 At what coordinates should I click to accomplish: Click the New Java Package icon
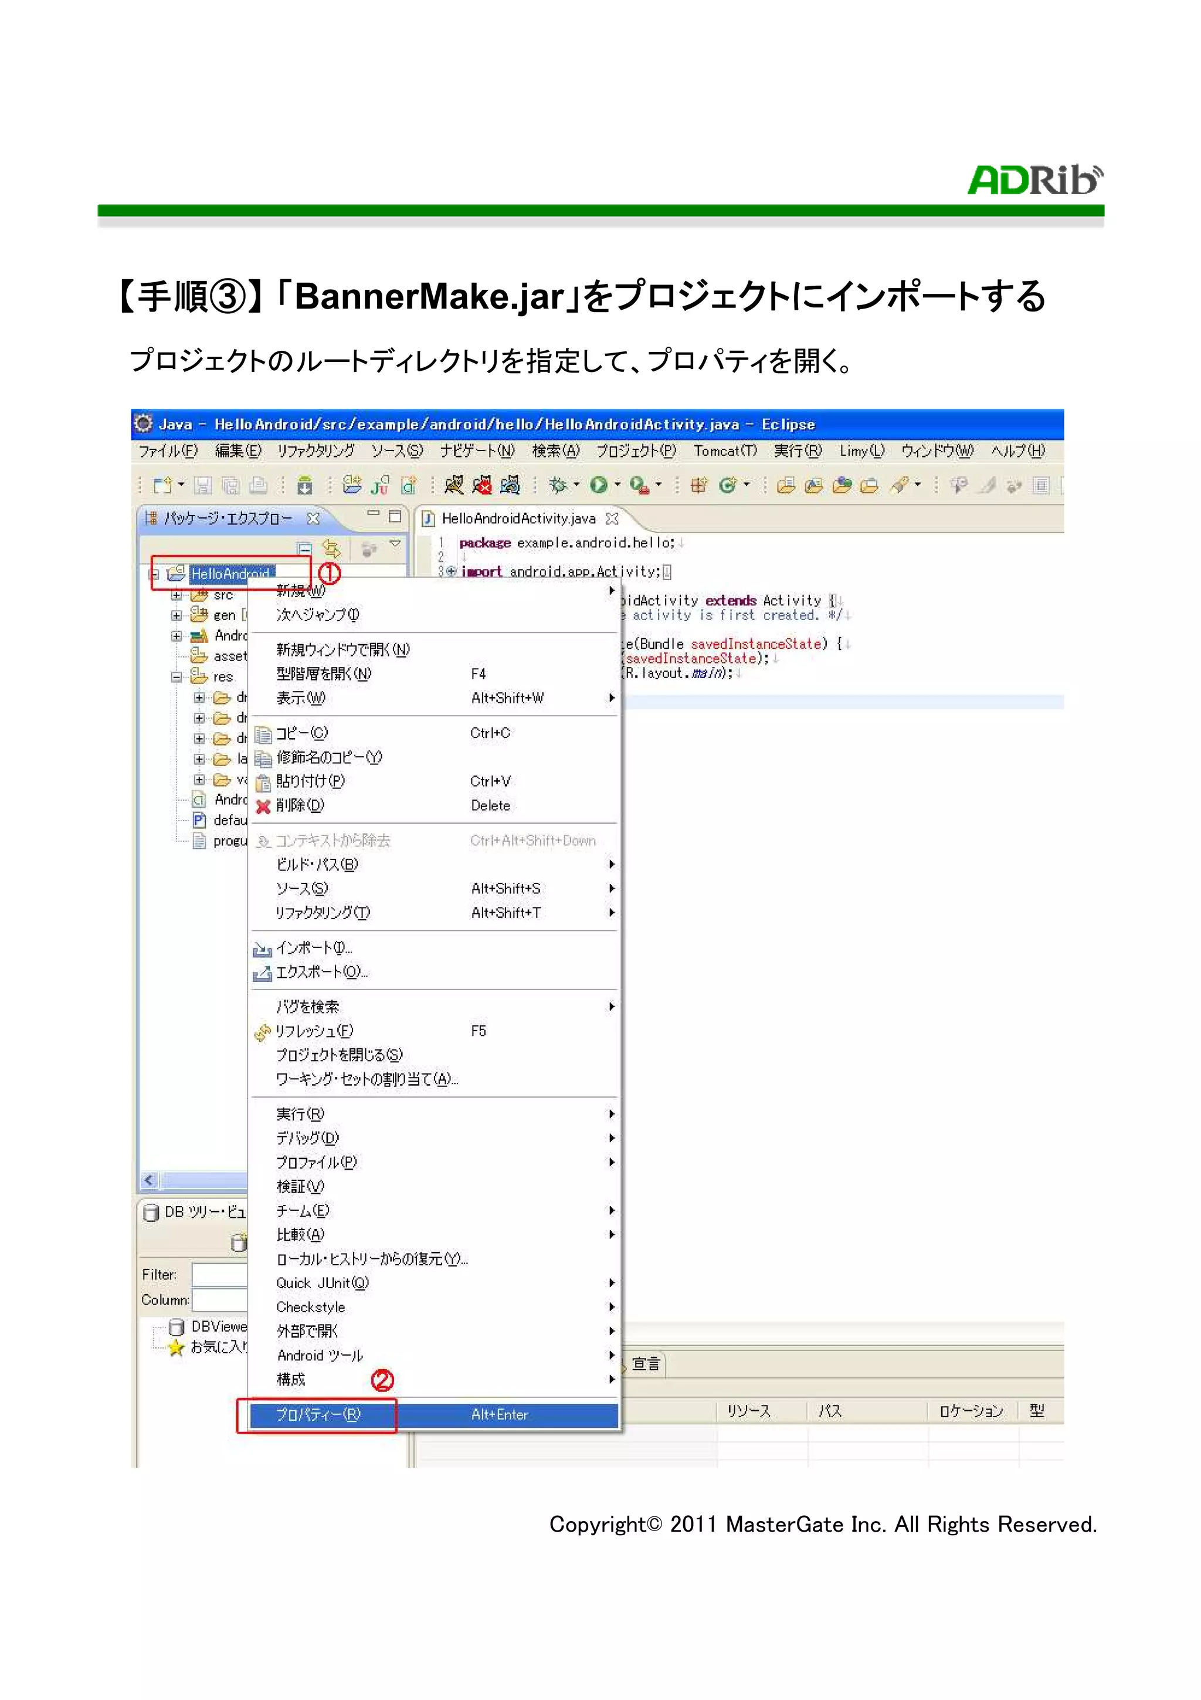(698, 486)
